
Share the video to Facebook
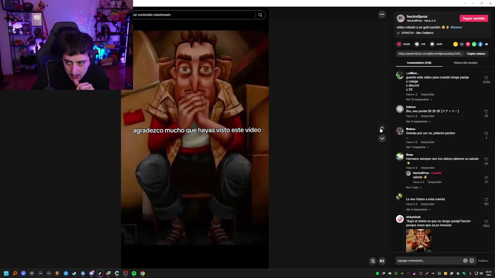(480, 44)
